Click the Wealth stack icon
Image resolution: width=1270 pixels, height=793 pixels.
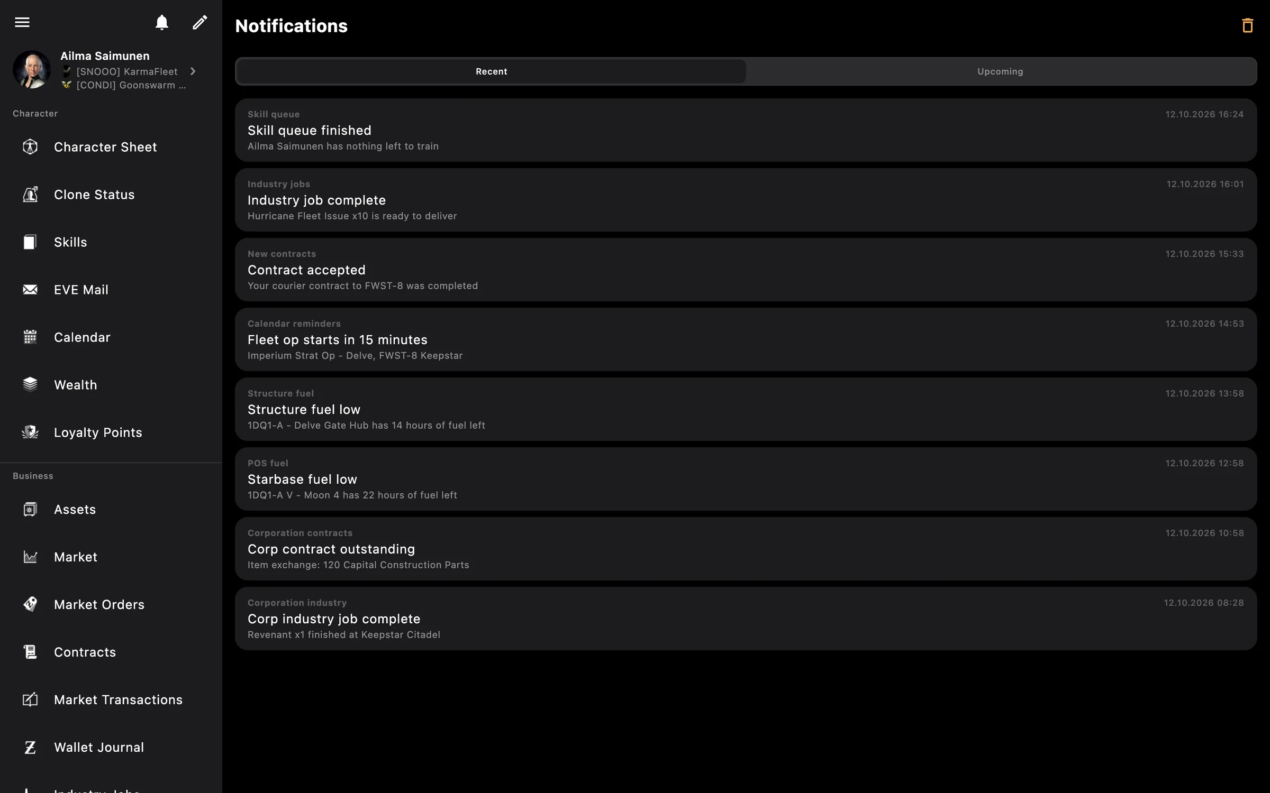(30, 384)
